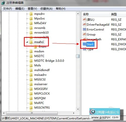Select the msahci folder icon

31,42
